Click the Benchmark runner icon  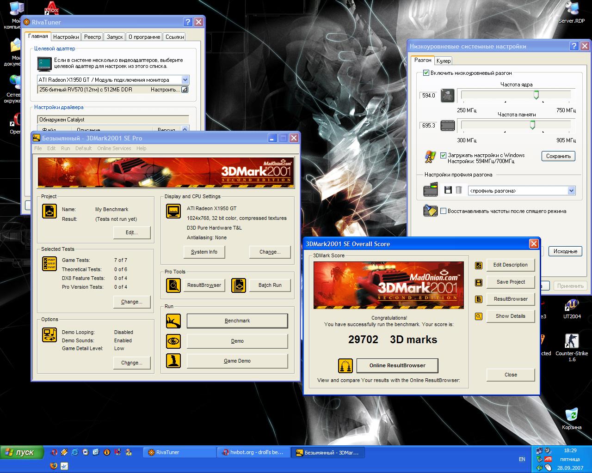click(173, 321)
